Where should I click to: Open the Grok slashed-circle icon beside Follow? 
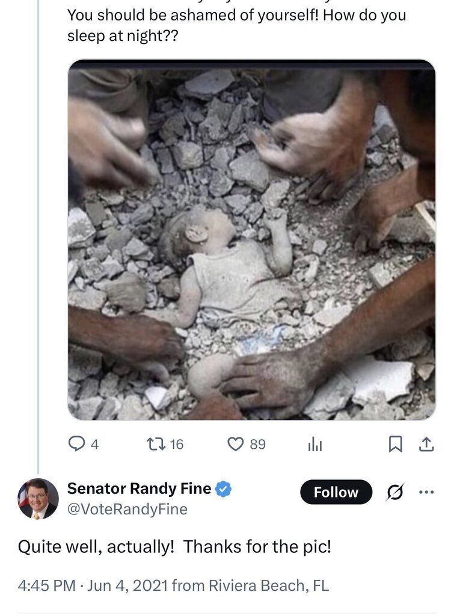click(395, 492)
